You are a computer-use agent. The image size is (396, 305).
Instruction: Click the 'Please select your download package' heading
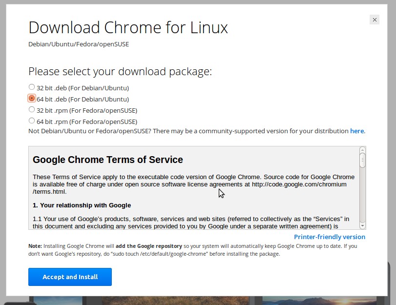120,72
